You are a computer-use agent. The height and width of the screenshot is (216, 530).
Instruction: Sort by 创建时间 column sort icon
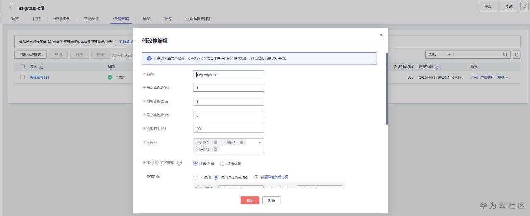(x=437, y=67)
